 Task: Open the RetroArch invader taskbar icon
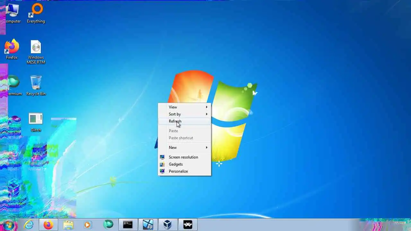point(188,225)
